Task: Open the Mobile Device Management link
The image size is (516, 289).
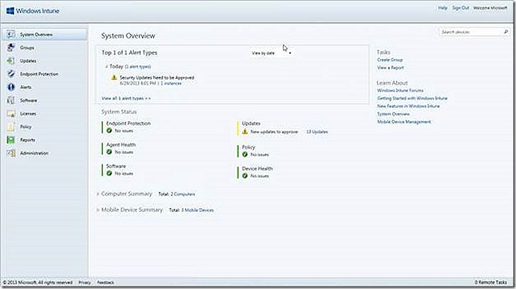Action: (x=404, y=122)
